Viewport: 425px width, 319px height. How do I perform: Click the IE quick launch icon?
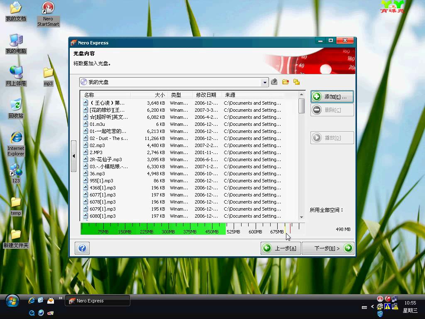tap(32, 300)
